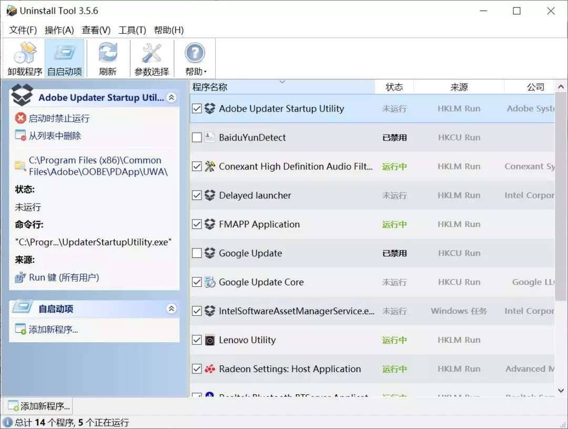This screenshot has width=568, height=429.
Task: Click the folder icon beside the program path
Action: [21, 166]
